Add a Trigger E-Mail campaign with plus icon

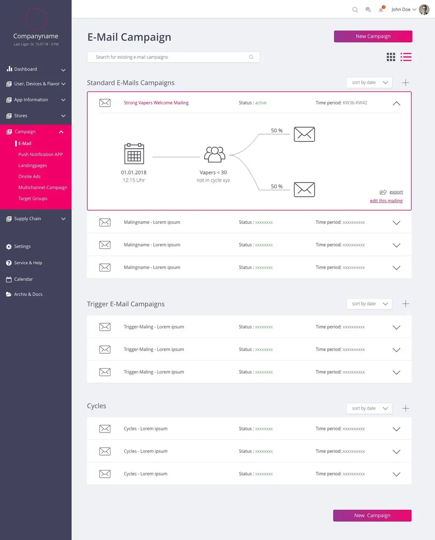click(x=405, y=304)
